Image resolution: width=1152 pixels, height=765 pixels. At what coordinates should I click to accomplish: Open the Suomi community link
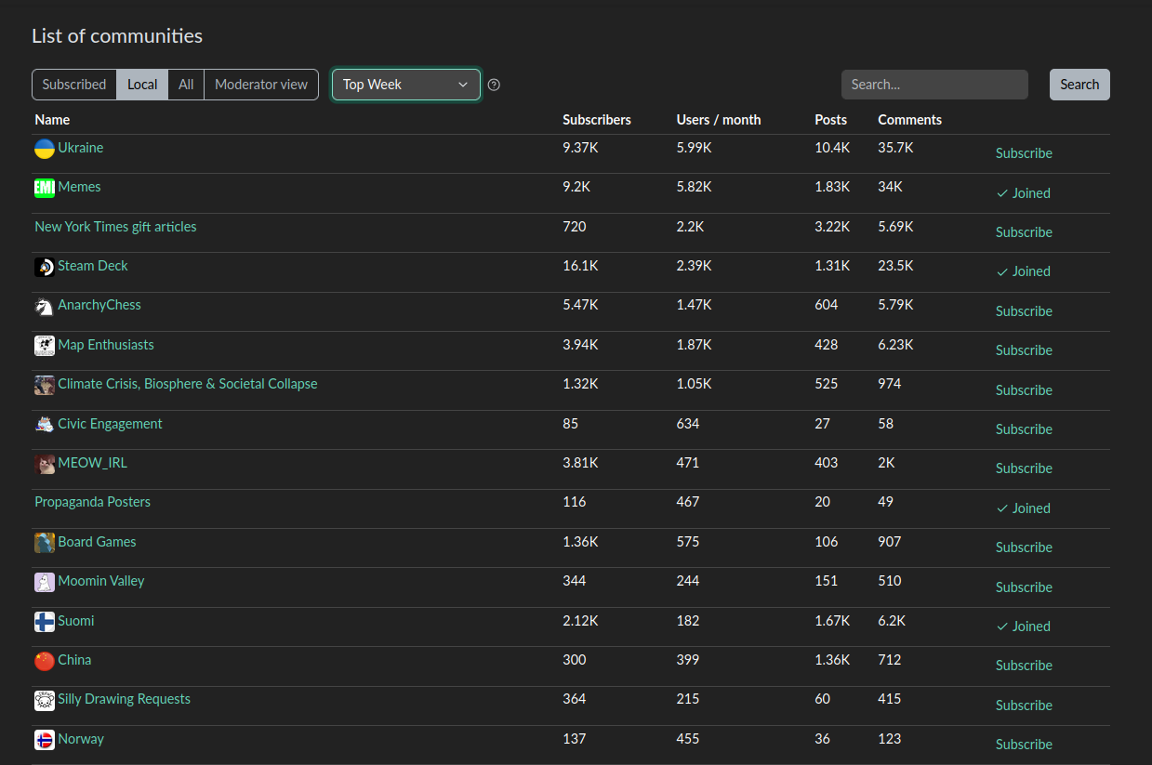[76, 621]
